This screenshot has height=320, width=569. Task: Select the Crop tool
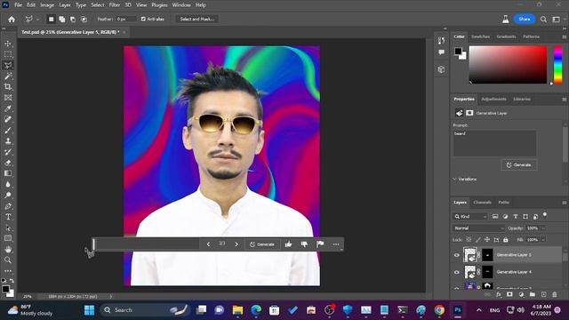(x=8, y=87)
